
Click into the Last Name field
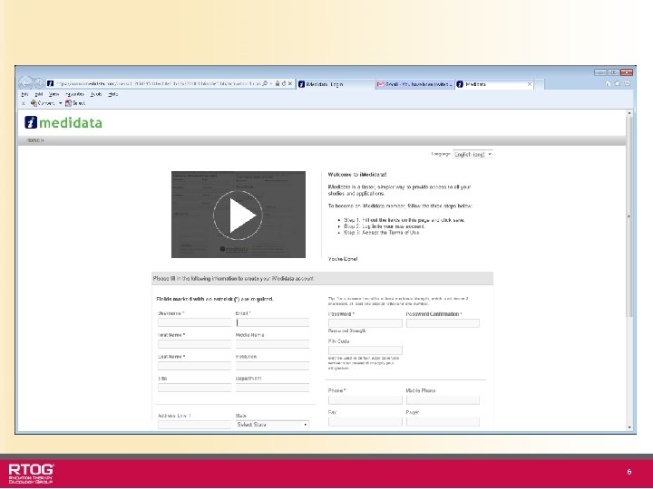click(194, 366)
